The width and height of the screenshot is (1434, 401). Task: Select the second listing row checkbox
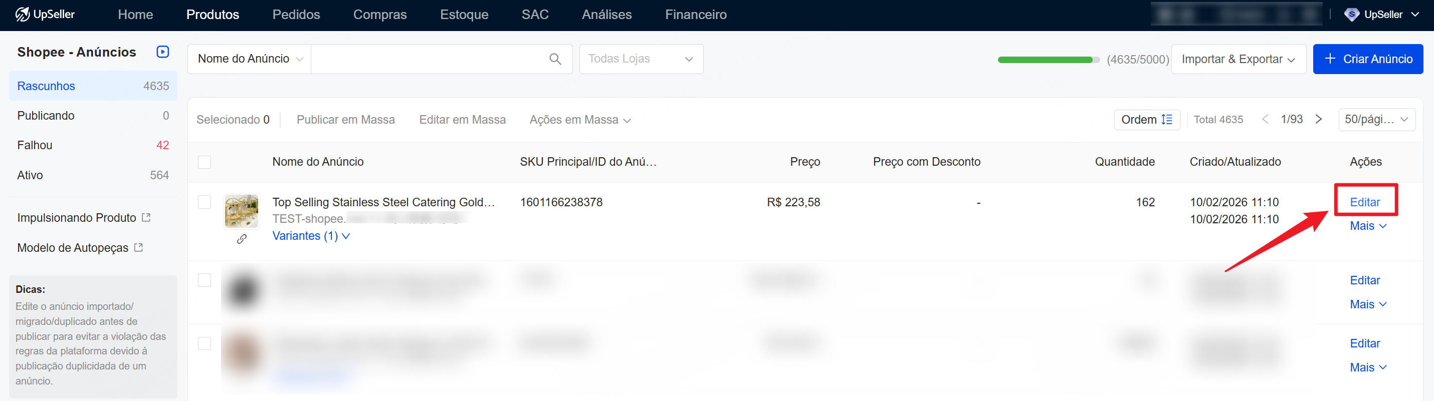(x=205, y=280)
